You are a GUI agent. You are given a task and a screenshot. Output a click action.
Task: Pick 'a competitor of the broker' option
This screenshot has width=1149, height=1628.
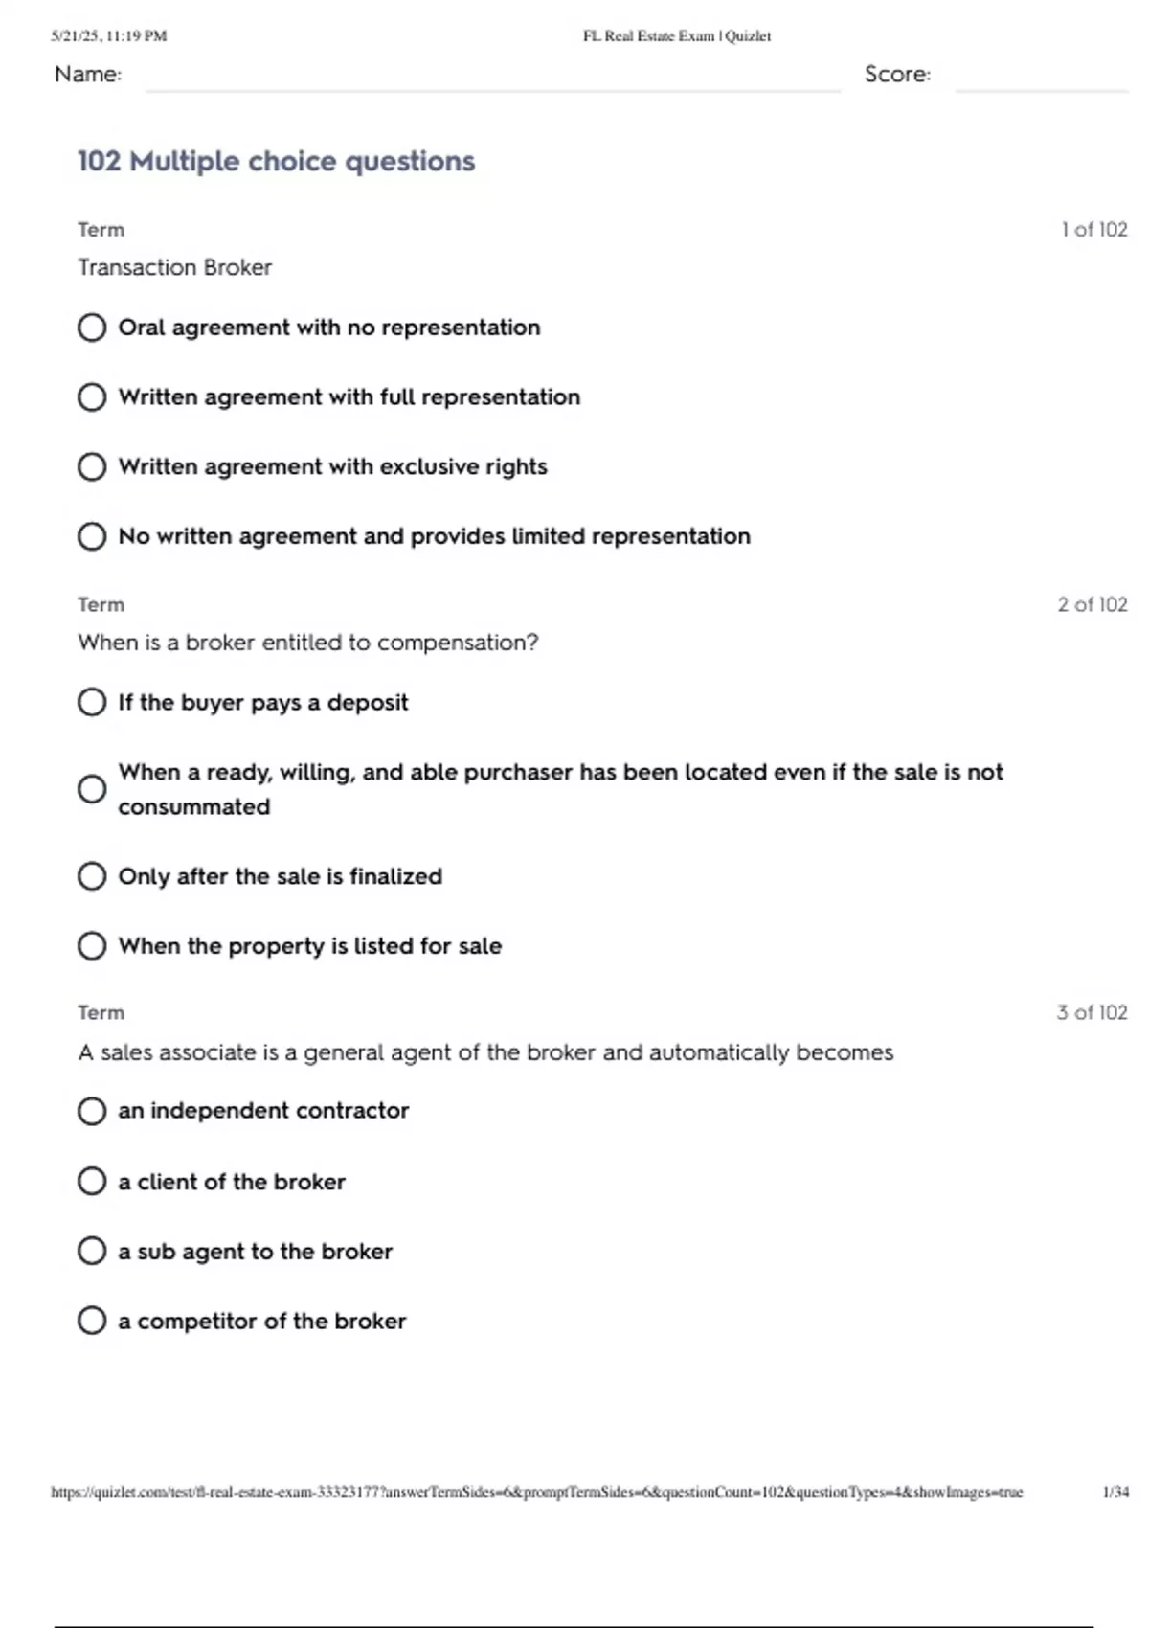[x=92, y=1322]
